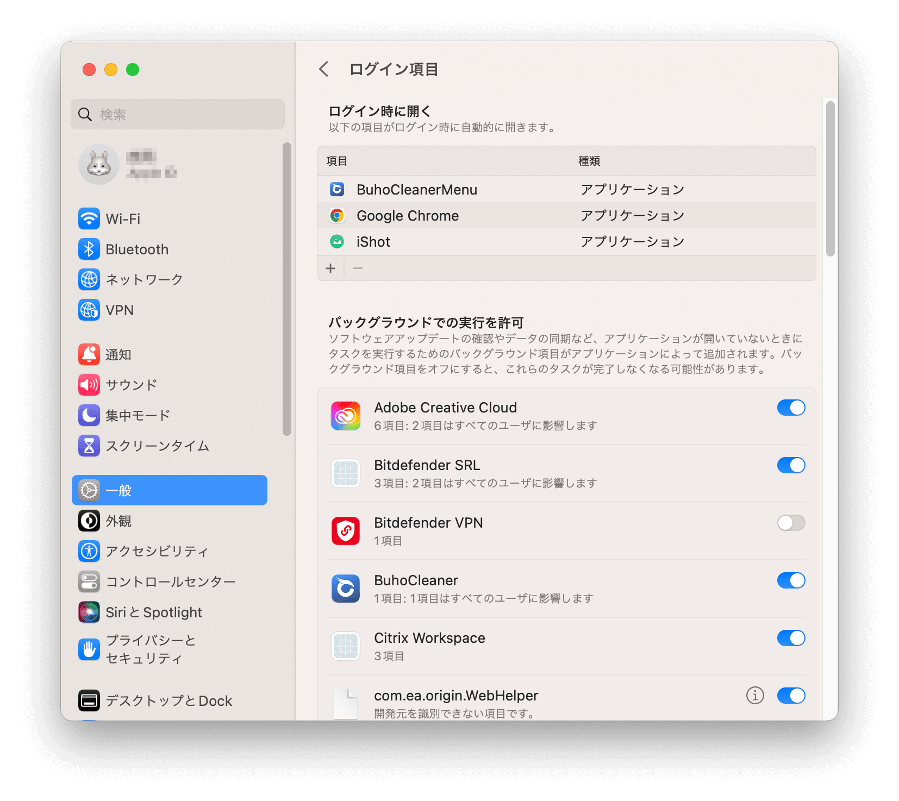Show info for com.ea.origin.WebHelper
This screenshot has height=801, width=899.
[755, 695]
